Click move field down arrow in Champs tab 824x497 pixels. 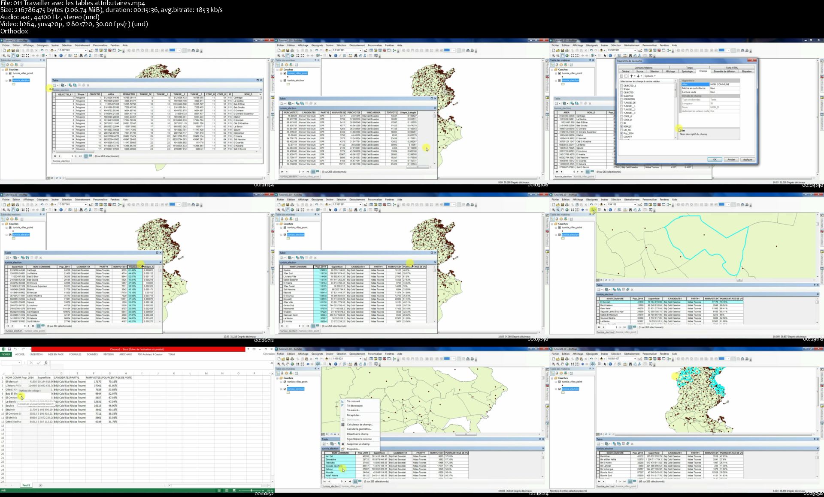click(x=638, y=76)
